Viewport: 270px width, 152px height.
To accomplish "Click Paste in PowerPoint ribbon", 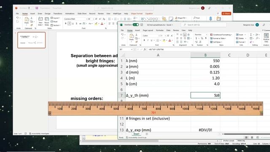I will click(27, 21).
